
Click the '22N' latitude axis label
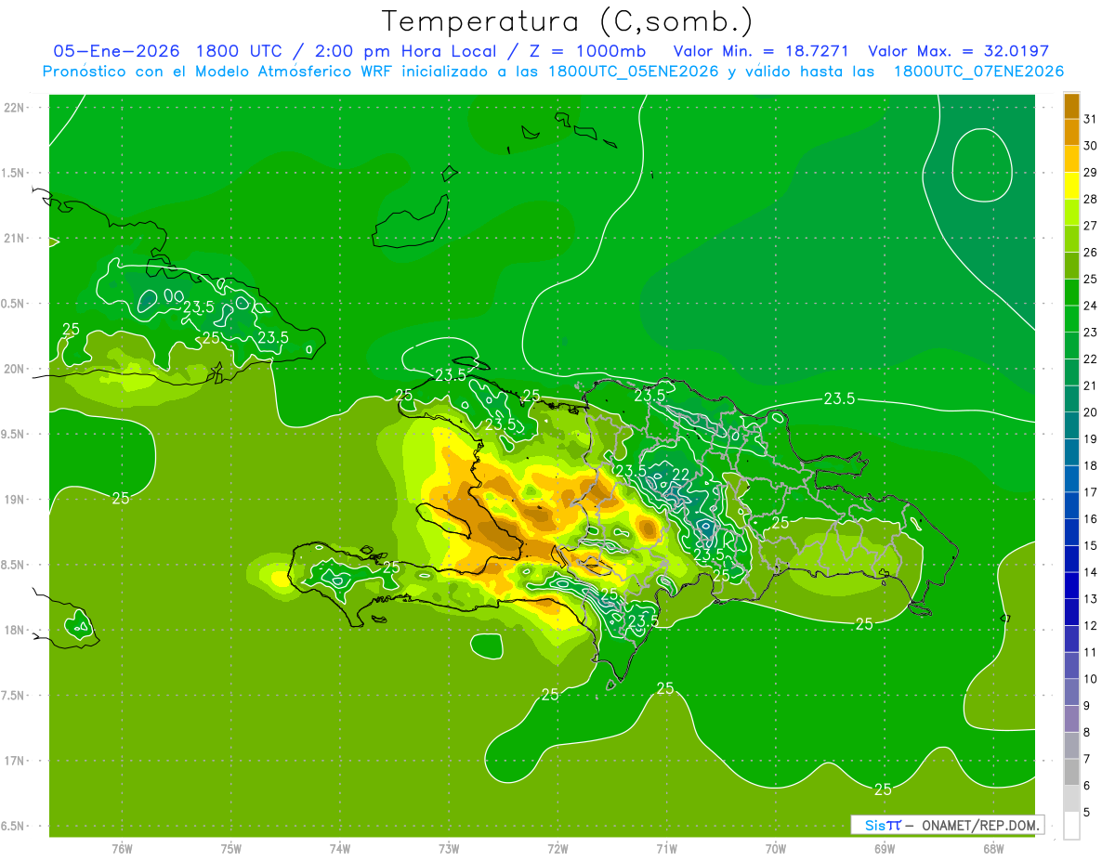tap(13, 108)
